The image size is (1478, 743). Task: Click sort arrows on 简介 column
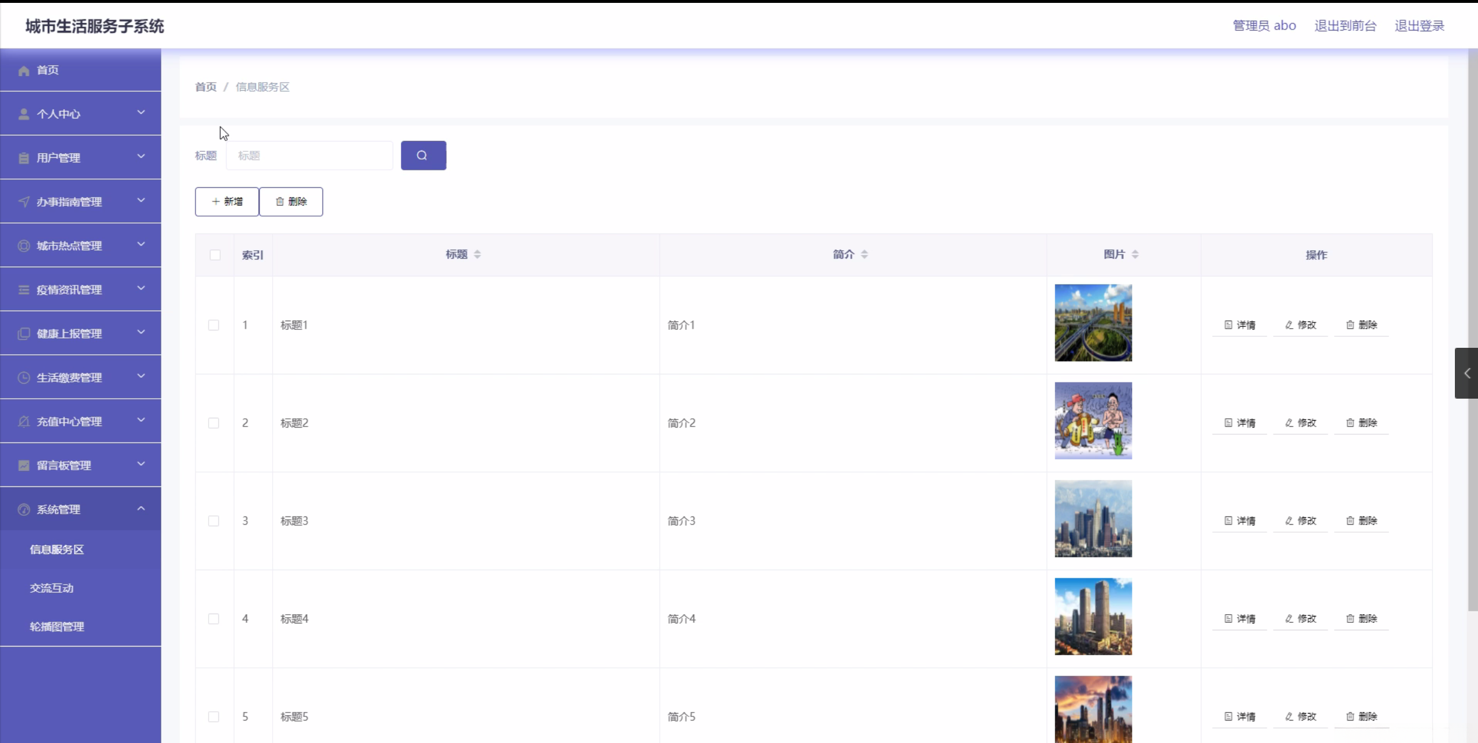[x=864, y=254]
